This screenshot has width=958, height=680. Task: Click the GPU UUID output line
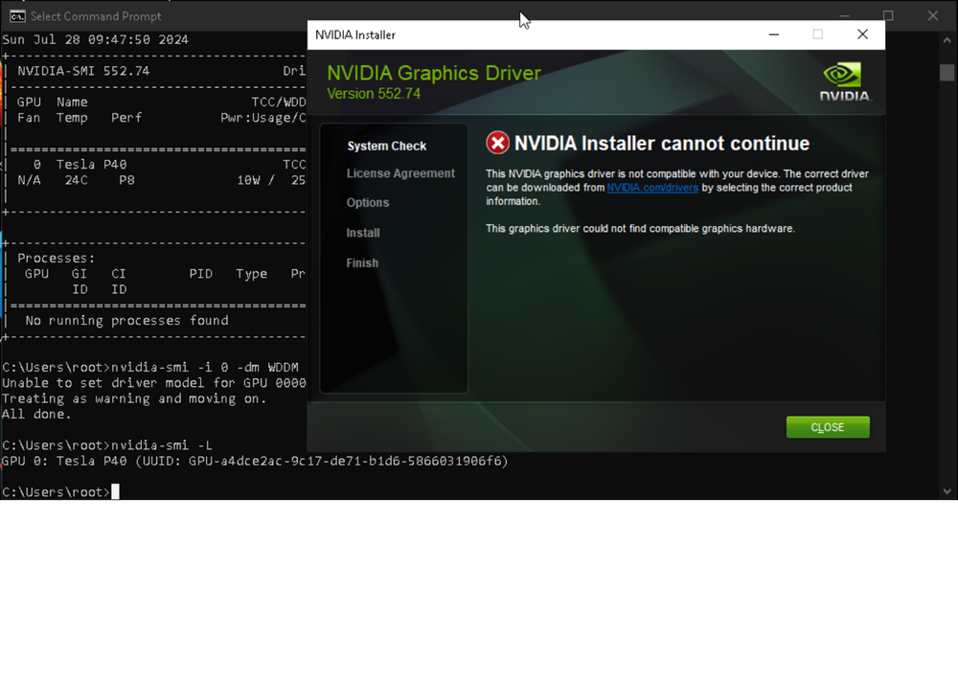255,461
